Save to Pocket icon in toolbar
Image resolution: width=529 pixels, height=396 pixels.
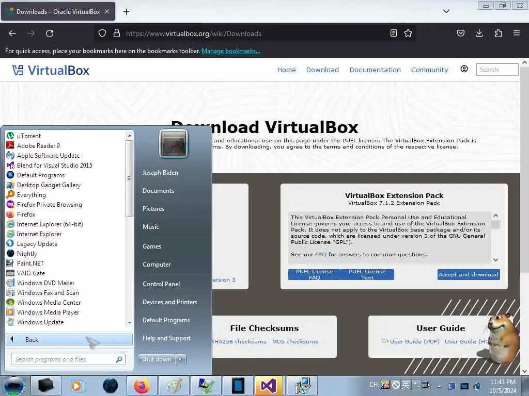(x=460, y=33)
